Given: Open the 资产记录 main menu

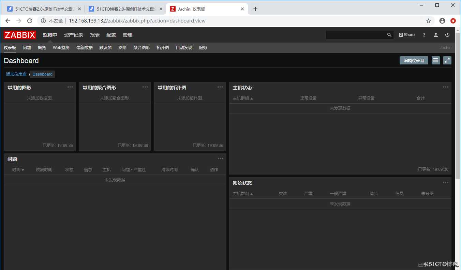Looking at the screenshot, I should tap(74, 35).
